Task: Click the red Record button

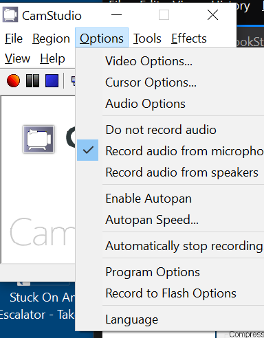Action: pyautogui.click(x=13, y=80)
